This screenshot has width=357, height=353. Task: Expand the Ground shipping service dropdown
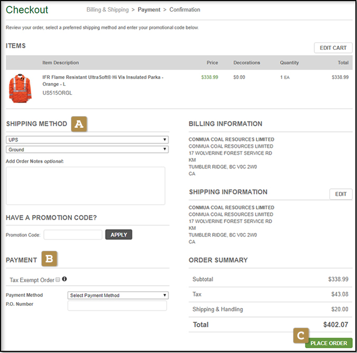tap(87, 149)
